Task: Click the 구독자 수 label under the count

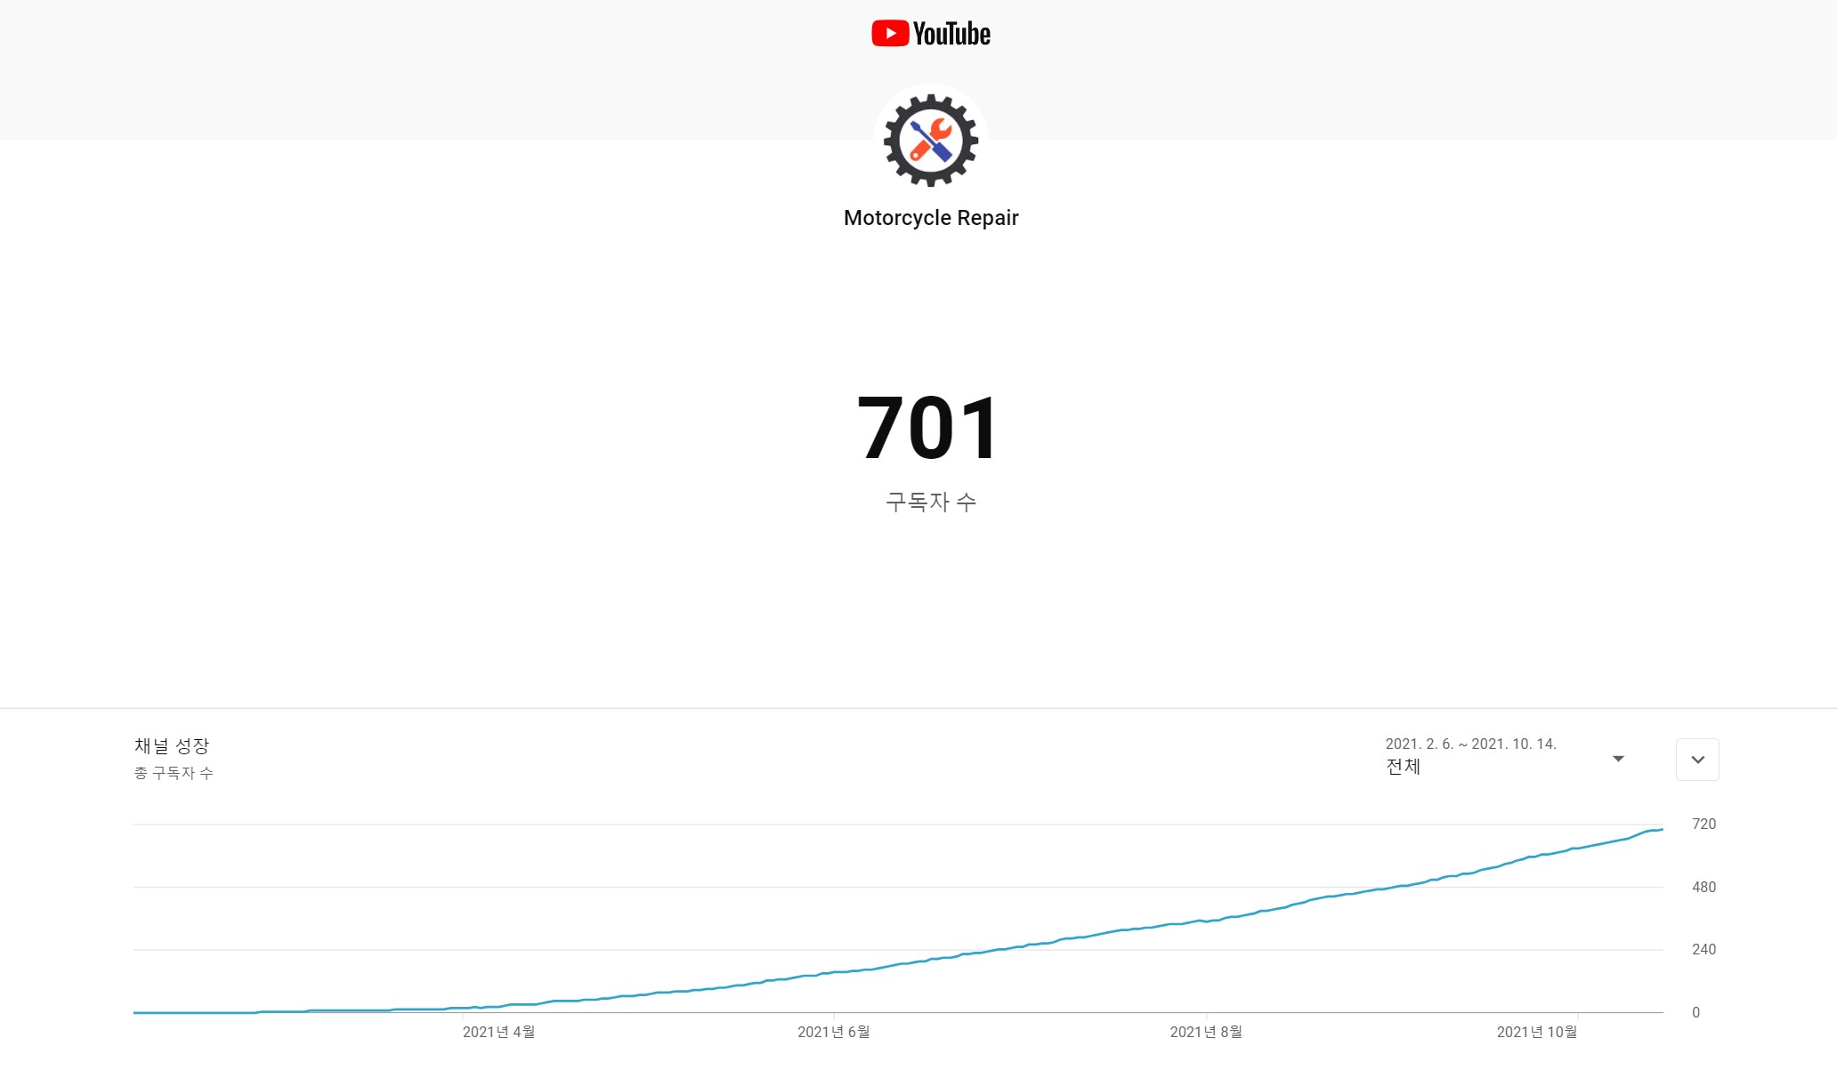Action: coord(930,503)
